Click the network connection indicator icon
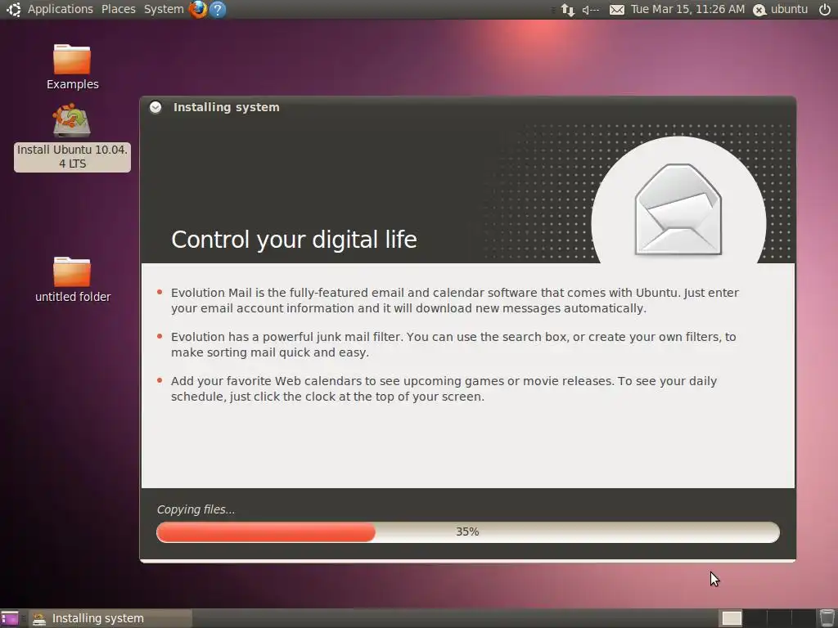This screenshot has height=628, width=838. (x=568, y=10)
